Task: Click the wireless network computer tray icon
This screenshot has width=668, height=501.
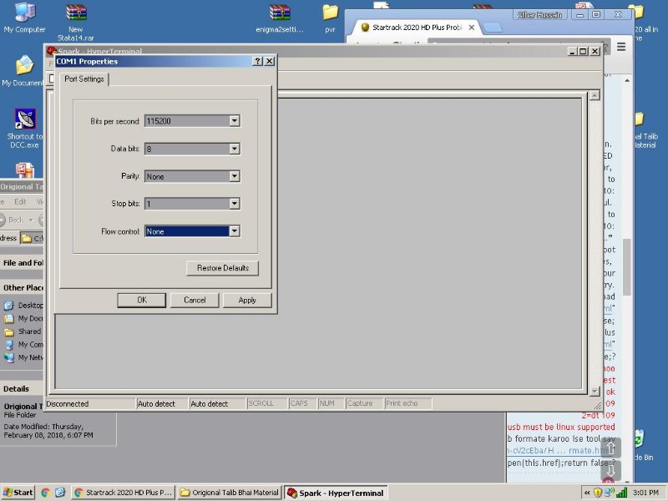Action: tap(609, 493)
